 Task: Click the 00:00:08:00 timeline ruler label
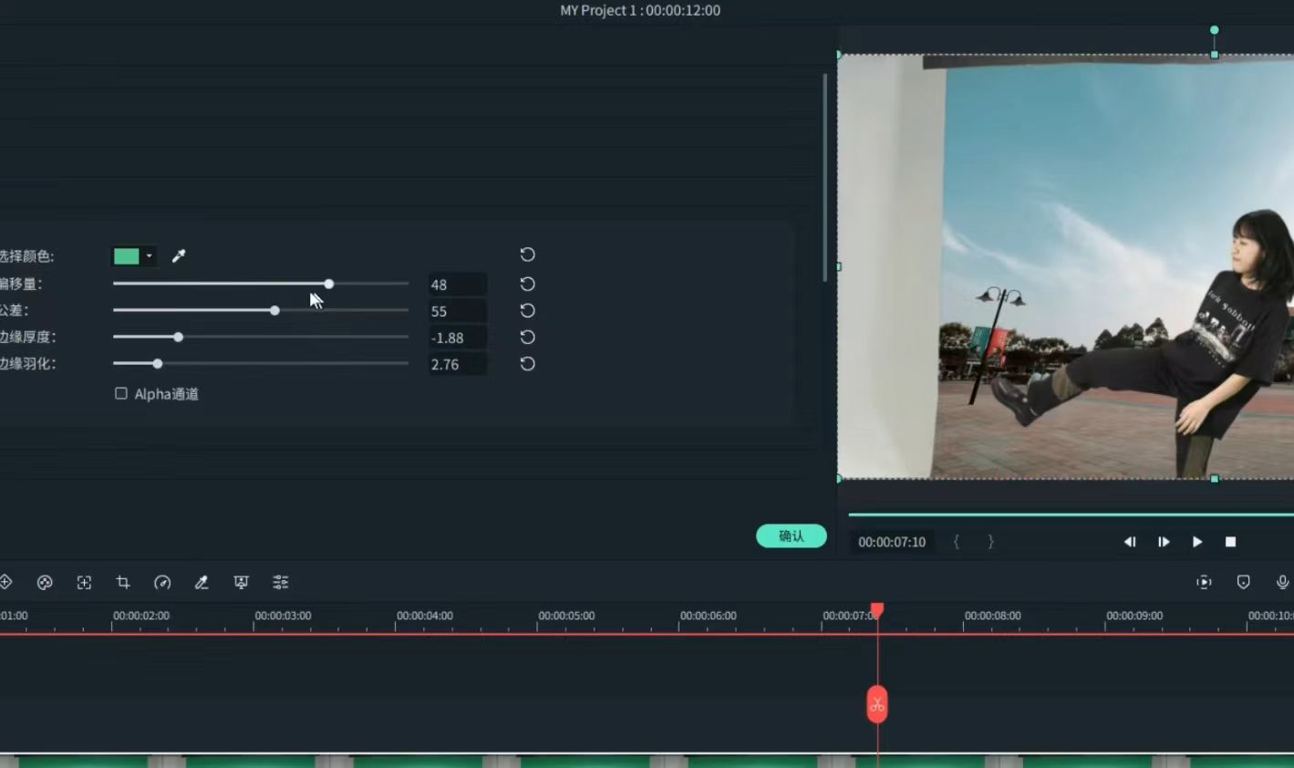[x=993, y=616]
